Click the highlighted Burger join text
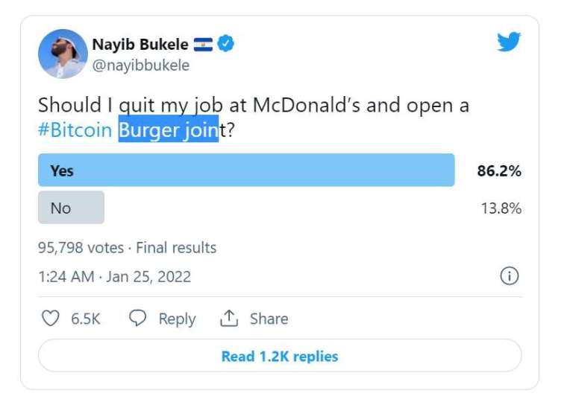The width and height of the screenshot is (567, 405). point(169,129)
